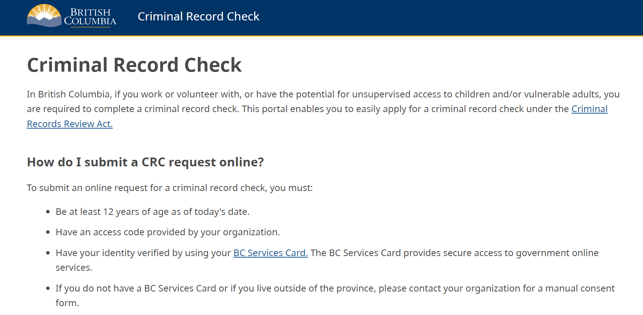The image size is (643, 315).
Task: Select the underlined 'Criminal Records Review Act.' text
Action: point(70,124)
